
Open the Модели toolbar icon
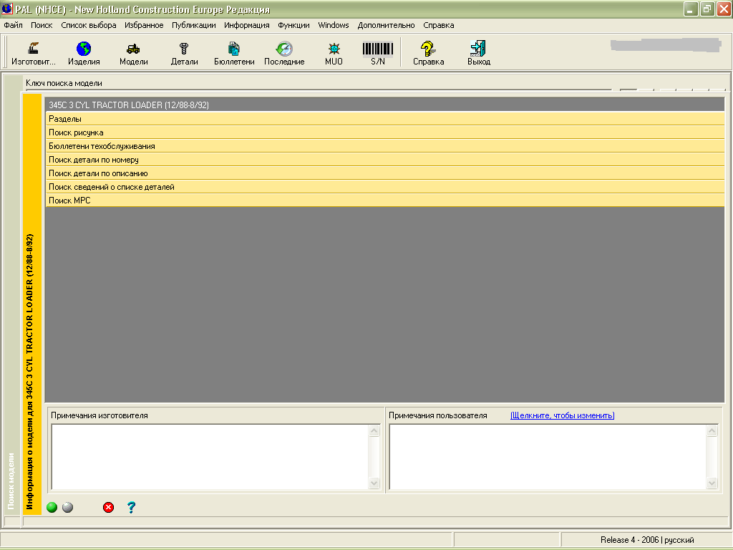(x=134, y=53)
